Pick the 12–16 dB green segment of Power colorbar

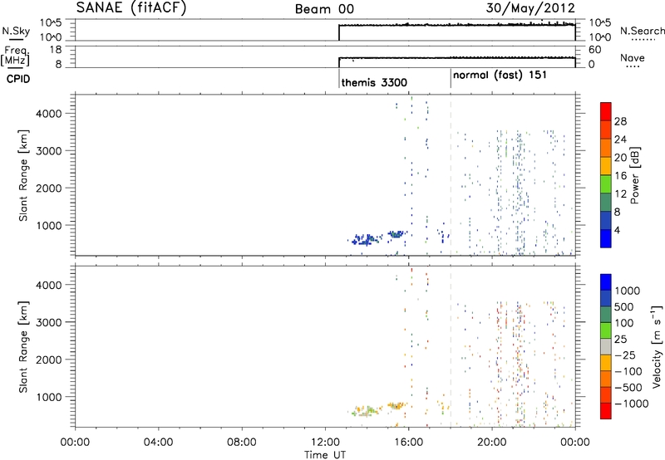[x=606, y=184]
